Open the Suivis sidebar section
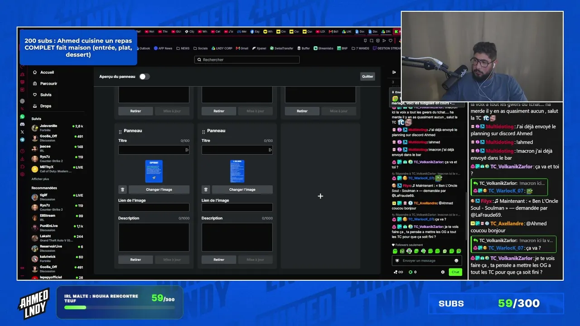Image resolution: width=580 pixels, height=326 pixels. pyautogui.click(x=42, y=95)
